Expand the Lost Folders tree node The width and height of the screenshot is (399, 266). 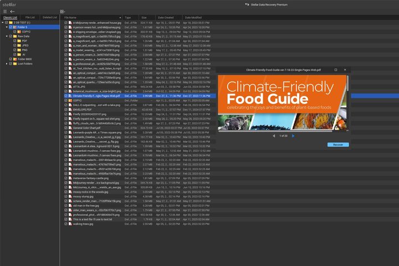click(7, 64)
